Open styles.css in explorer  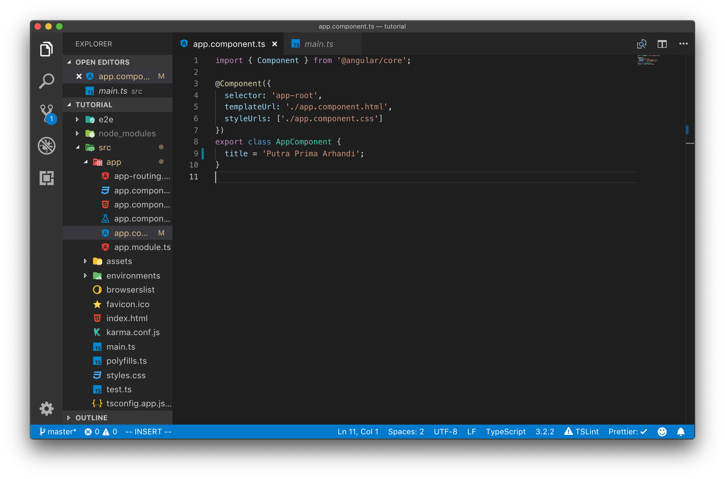pyautogui.click(x=117, y=375)
